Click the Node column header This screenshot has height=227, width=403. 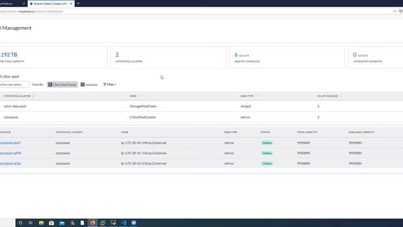[x=125, y=132]
